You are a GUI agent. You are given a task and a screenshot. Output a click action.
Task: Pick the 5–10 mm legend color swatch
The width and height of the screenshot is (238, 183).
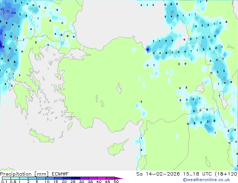click(41, 178)
